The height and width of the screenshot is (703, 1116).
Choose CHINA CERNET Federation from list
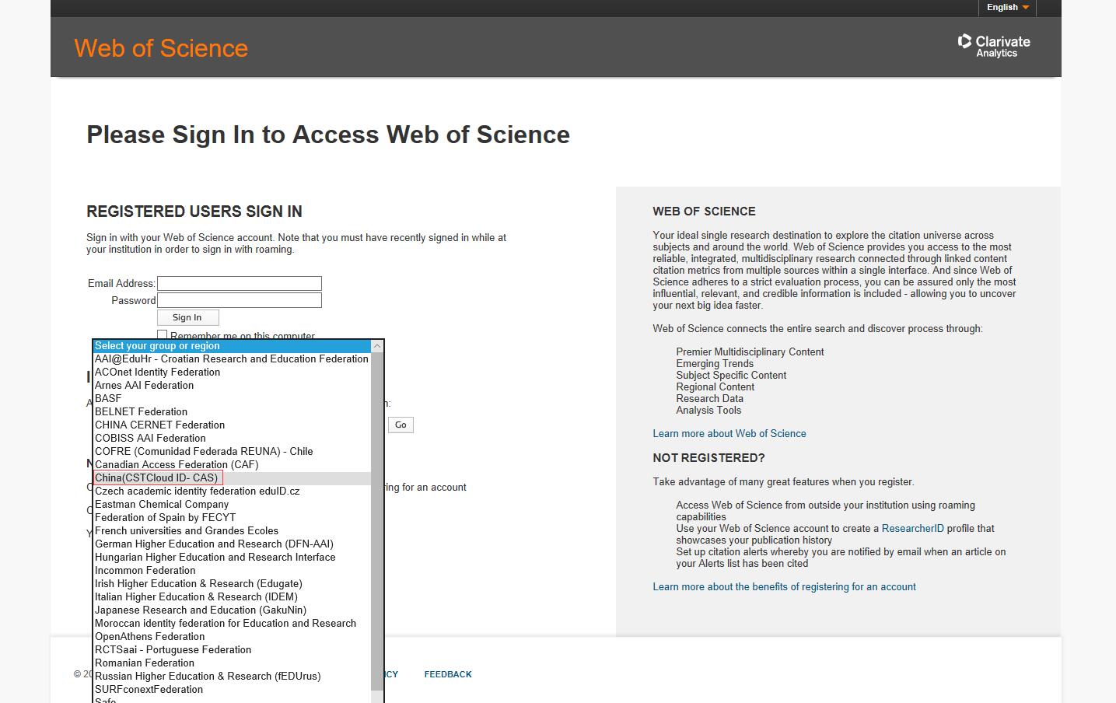(159, 425)
